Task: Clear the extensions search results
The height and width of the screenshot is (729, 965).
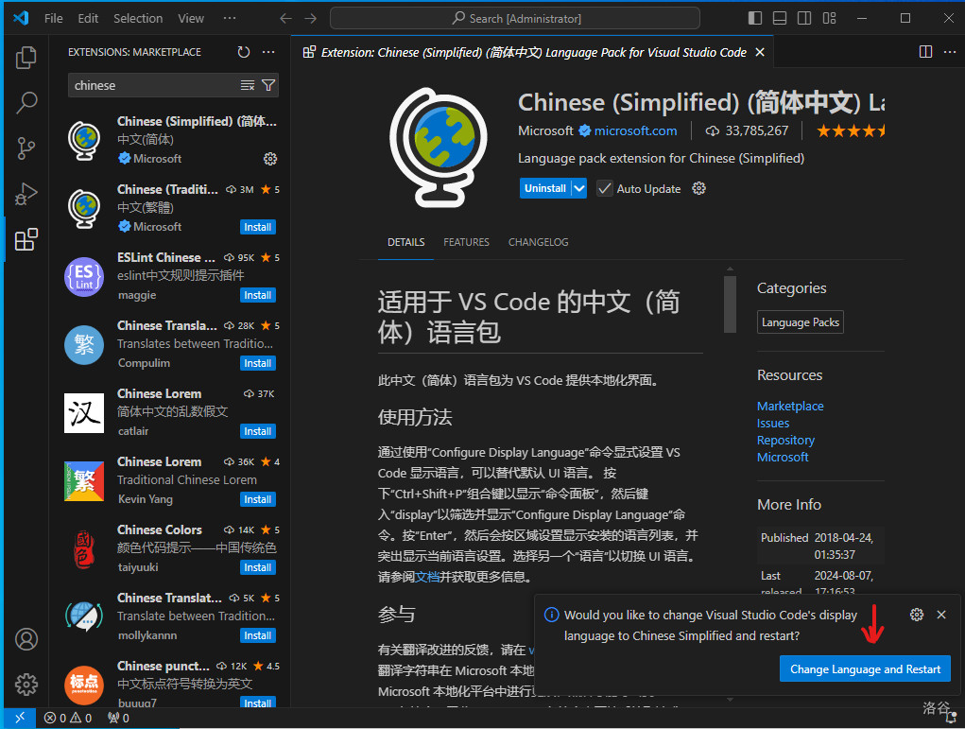Action: (x=248, y=86)
